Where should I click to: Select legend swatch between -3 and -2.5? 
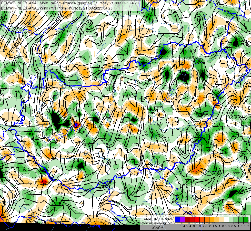pyautogui.click(x=202, y=220)
